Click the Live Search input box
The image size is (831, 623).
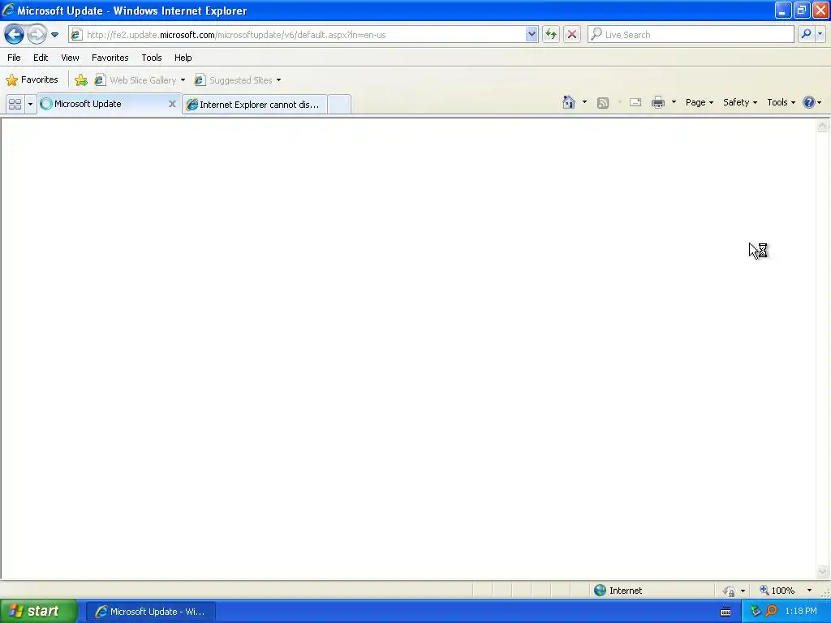point(691,35)
